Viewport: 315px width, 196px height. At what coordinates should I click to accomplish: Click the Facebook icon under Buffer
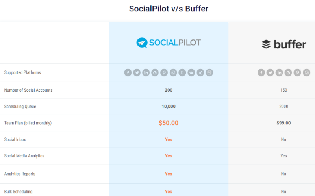pos(261,72)
